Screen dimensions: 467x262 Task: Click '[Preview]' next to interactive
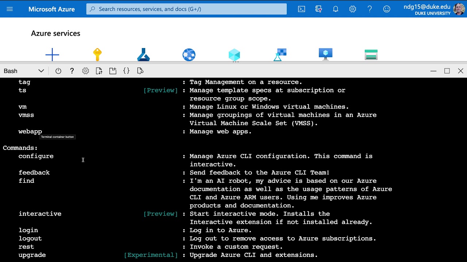(161, 214)
